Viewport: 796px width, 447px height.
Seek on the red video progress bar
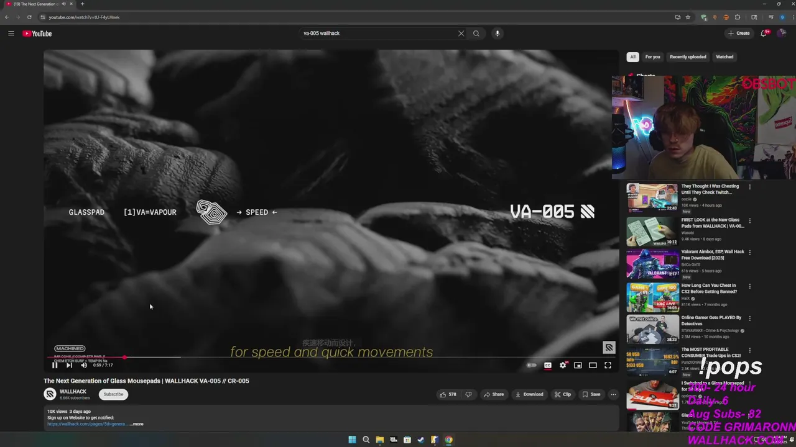click(x=331, y=357)
